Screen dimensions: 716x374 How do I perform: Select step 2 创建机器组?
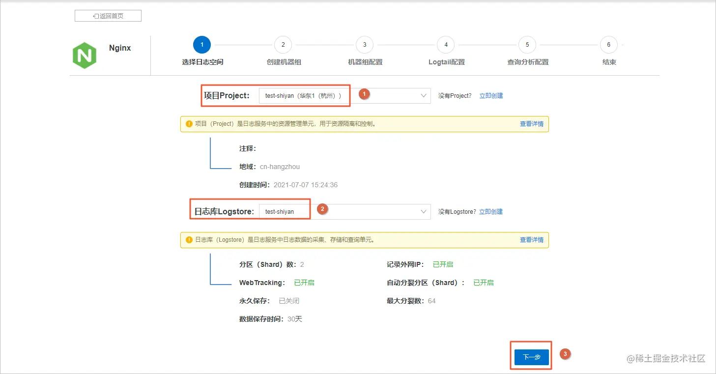coord(283,45)
